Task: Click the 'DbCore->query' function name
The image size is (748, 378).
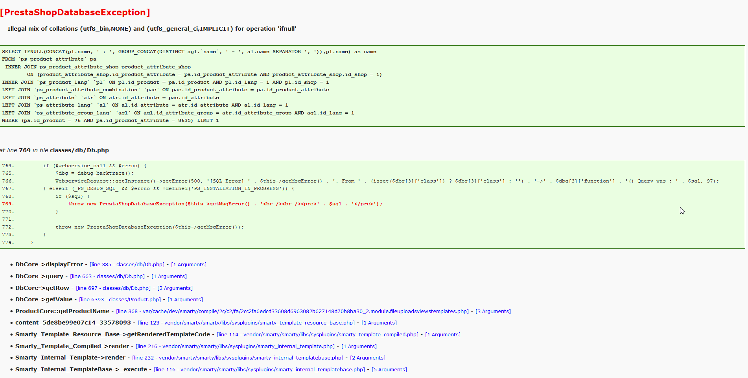Action: click(39, 277)
